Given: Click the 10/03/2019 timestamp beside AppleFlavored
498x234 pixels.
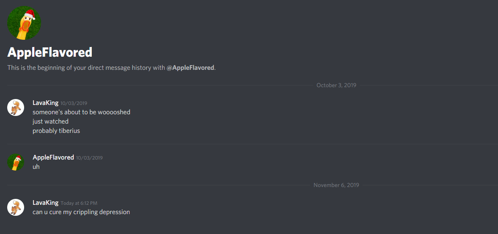Looking at the screenshot, I should coord(89,158).
